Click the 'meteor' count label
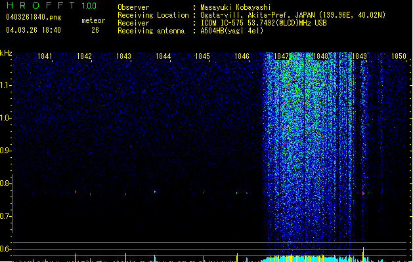 click(x=93, y=20)
